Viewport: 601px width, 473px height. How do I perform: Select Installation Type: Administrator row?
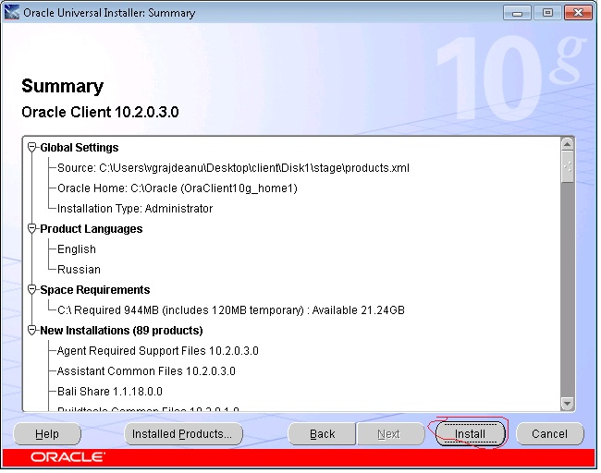tap(135, 209)
